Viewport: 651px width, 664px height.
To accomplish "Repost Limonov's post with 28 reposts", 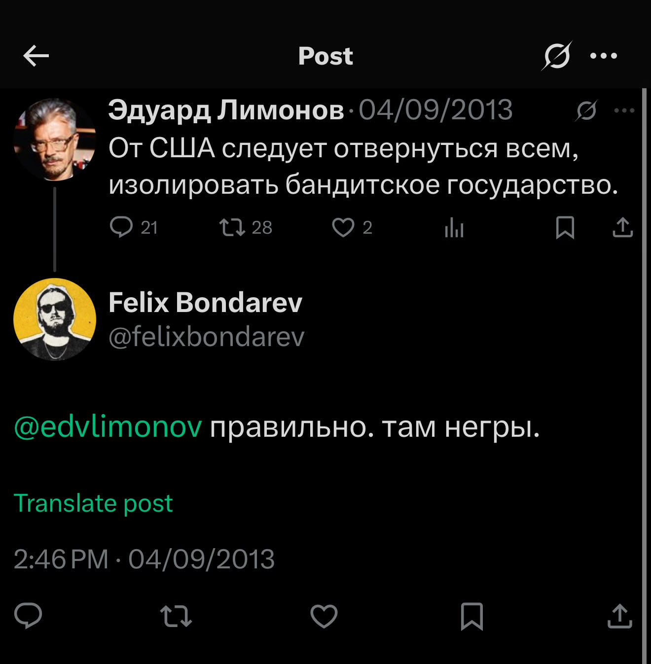I will click(232, 227).
